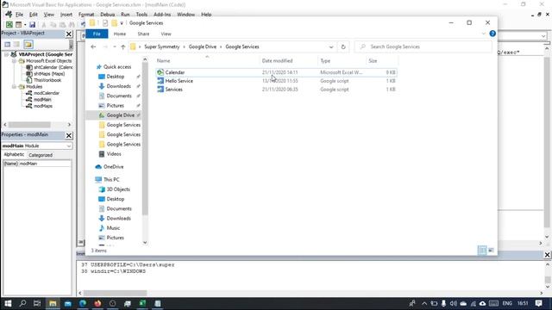Open Videos in navigation pane
The image size is (552, 310).
pos(114,154)
